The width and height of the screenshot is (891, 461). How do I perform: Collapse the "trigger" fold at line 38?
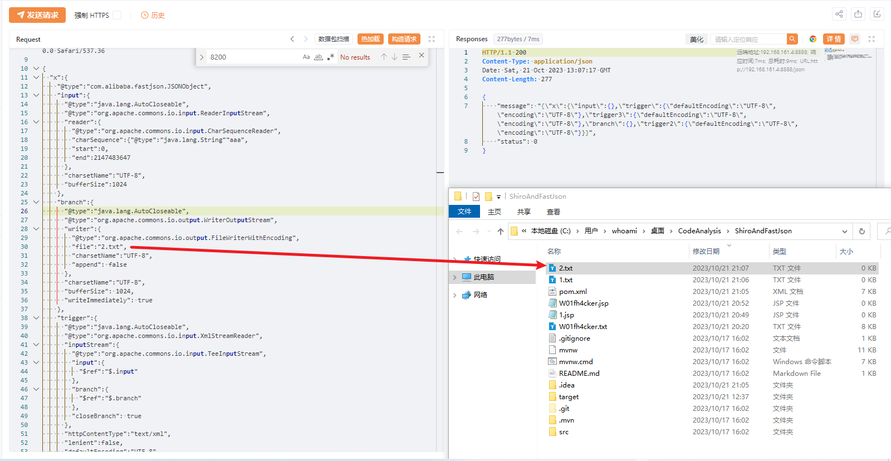tap(36, 318)
